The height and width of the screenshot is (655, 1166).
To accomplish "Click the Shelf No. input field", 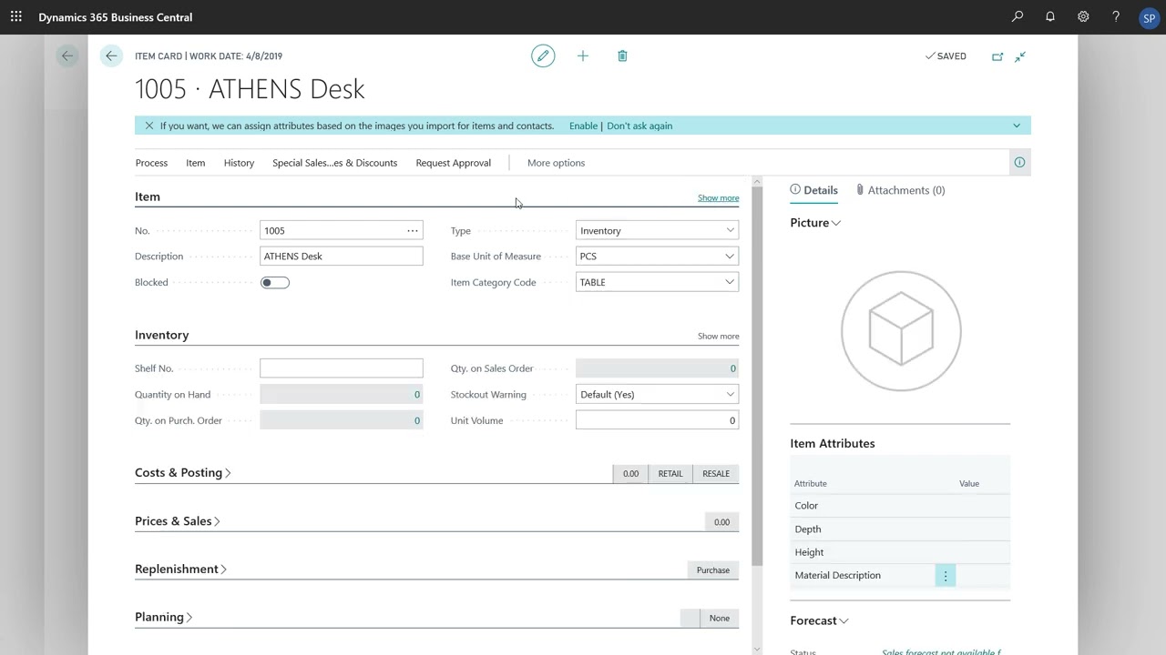I will [x=342, y=368].
